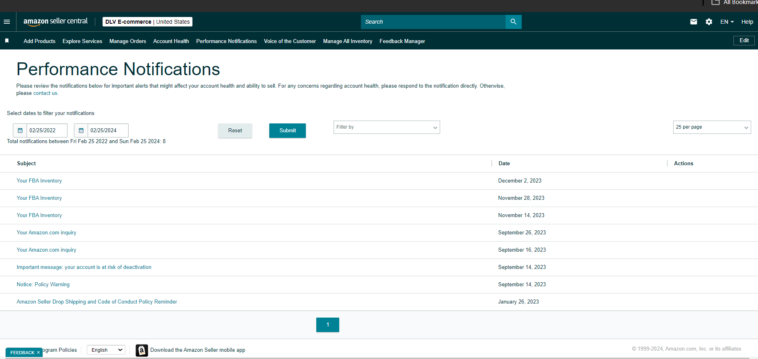Open the hamburger navigation menu
This screenshot has height=359, width=758.
tap(7, 22)
